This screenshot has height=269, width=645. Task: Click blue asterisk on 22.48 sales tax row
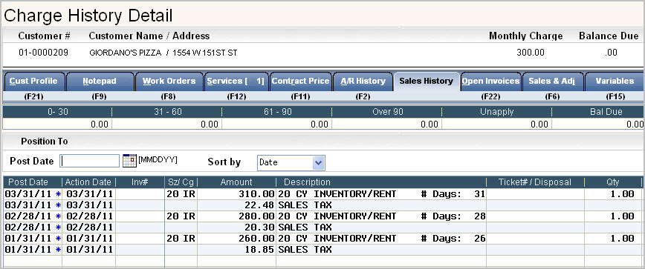click(x=59, y=205)
